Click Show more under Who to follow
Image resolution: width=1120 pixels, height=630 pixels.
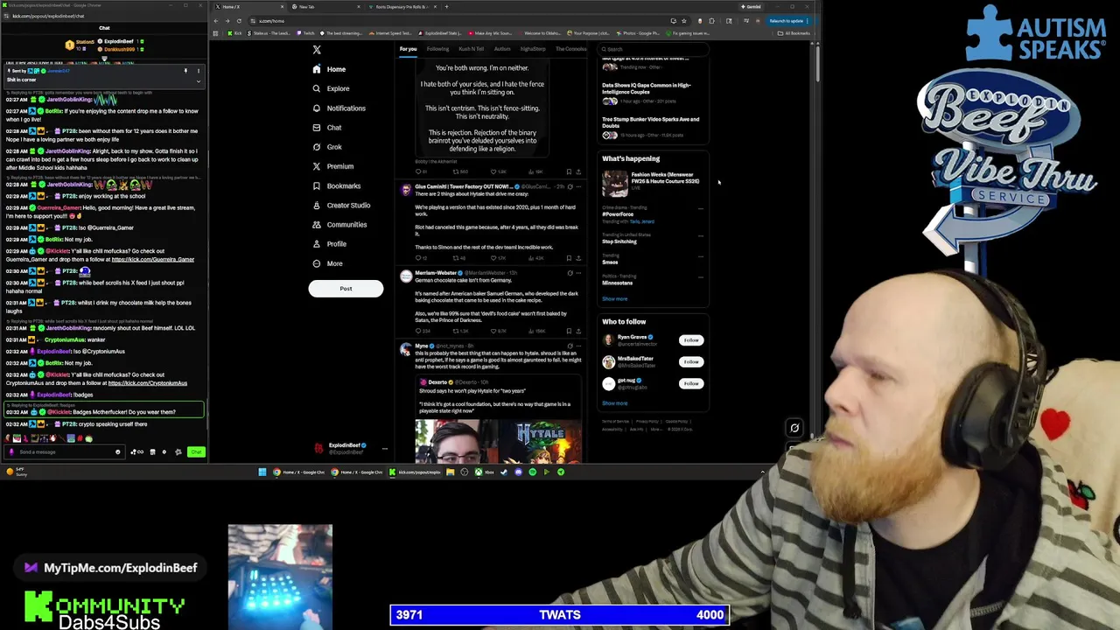coord(614,403)
